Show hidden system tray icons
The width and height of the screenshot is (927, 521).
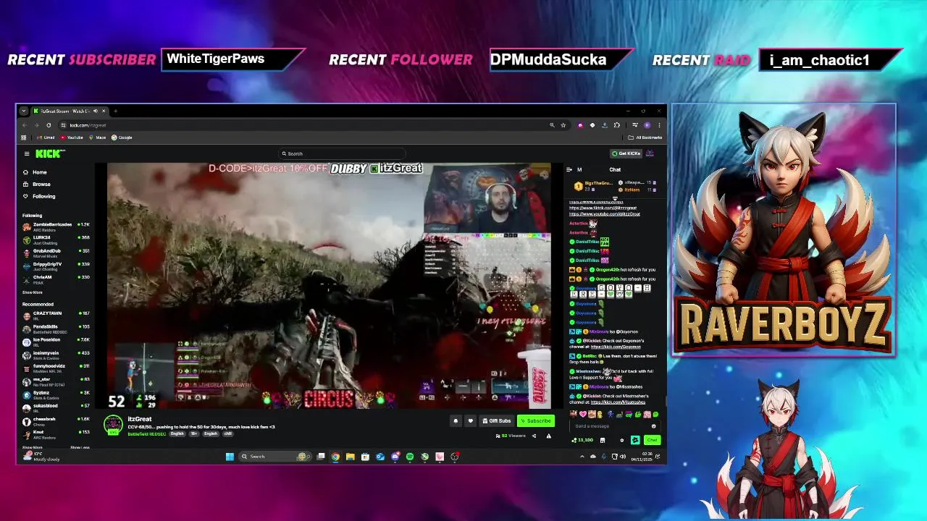pyautogui.click(x=582, y=457)
